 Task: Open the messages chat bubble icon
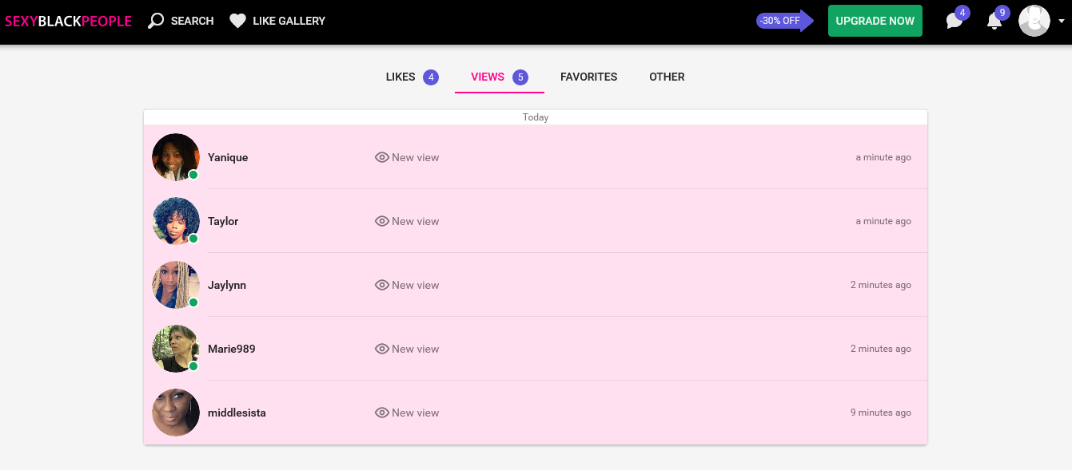(x=954, y=21)
